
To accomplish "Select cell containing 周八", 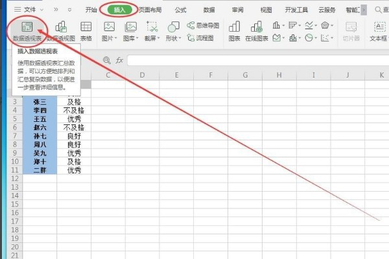I will pyautogui.click(x=40, y=144).
